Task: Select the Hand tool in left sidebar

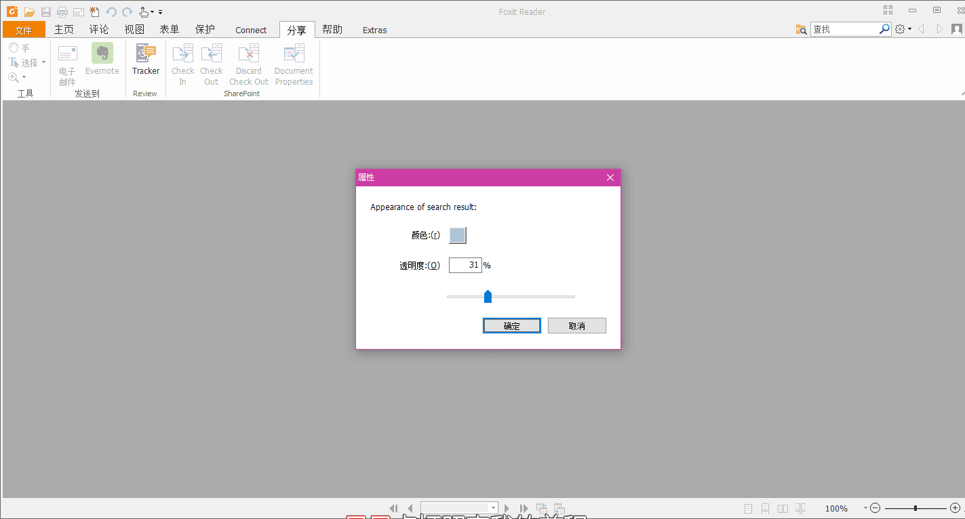Action: [20, 47]
